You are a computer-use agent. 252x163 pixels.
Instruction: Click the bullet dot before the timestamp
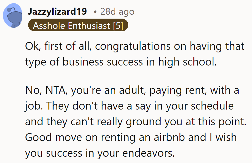(x=95, y=12)
